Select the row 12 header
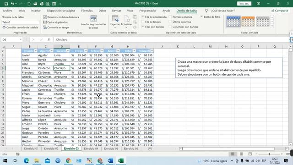The height and width of the screenshot is (165, 293). point(3,94)
